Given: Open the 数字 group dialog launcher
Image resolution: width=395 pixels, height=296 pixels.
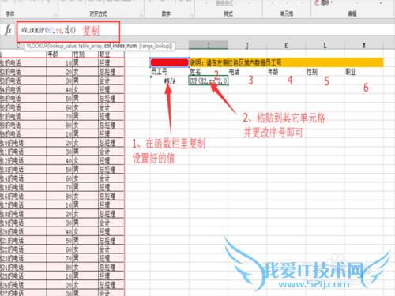Looking at the screenshot, I should pos(192,14).
